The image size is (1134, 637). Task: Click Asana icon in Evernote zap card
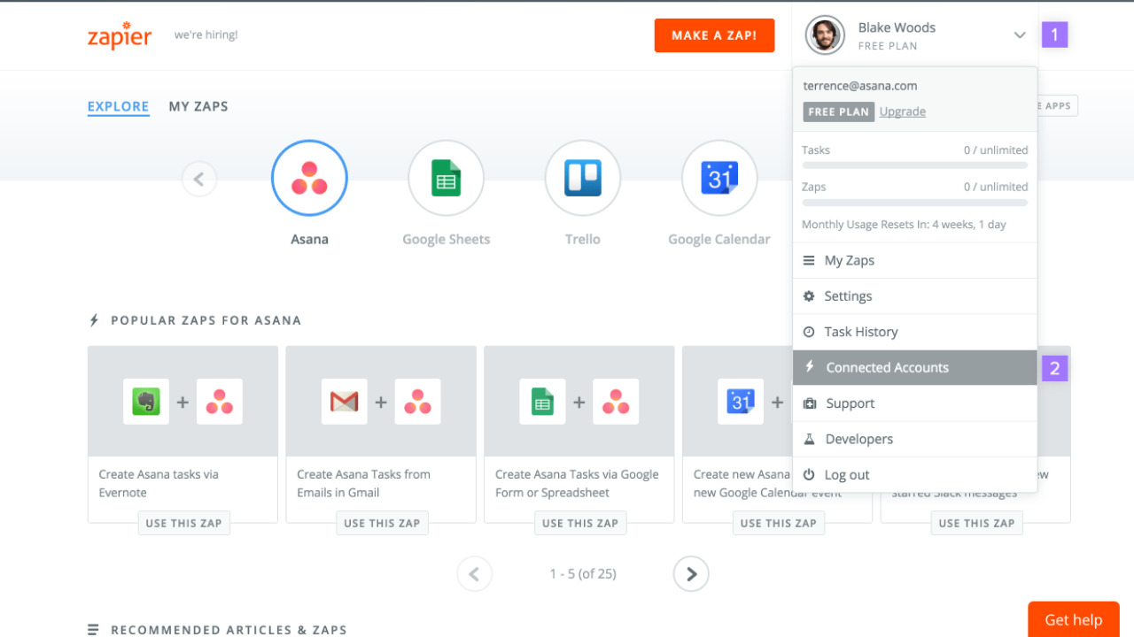pyautogui.click(x=220, y=402)
